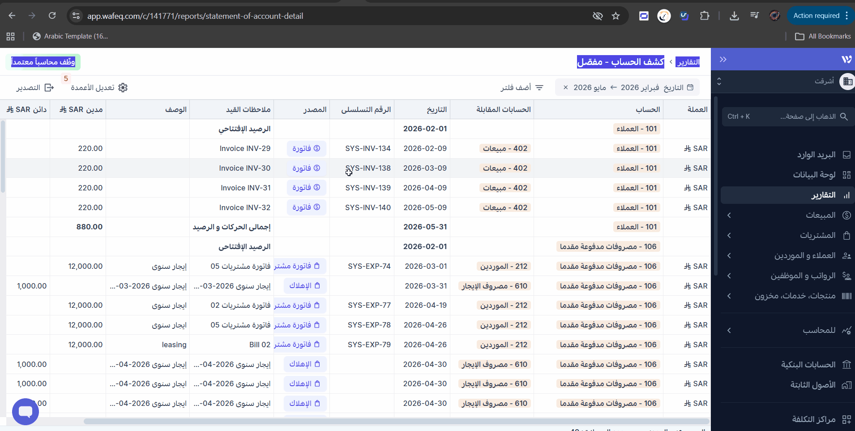Click the accountant chart-pencil icon
This screenshot has width=855, height=431.
click(x=846, y=331)
